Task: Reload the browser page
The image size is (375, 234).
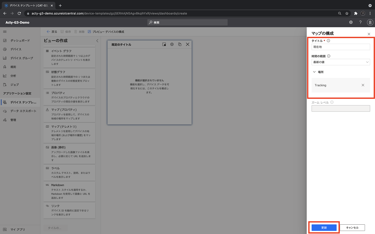Action: 19,13
